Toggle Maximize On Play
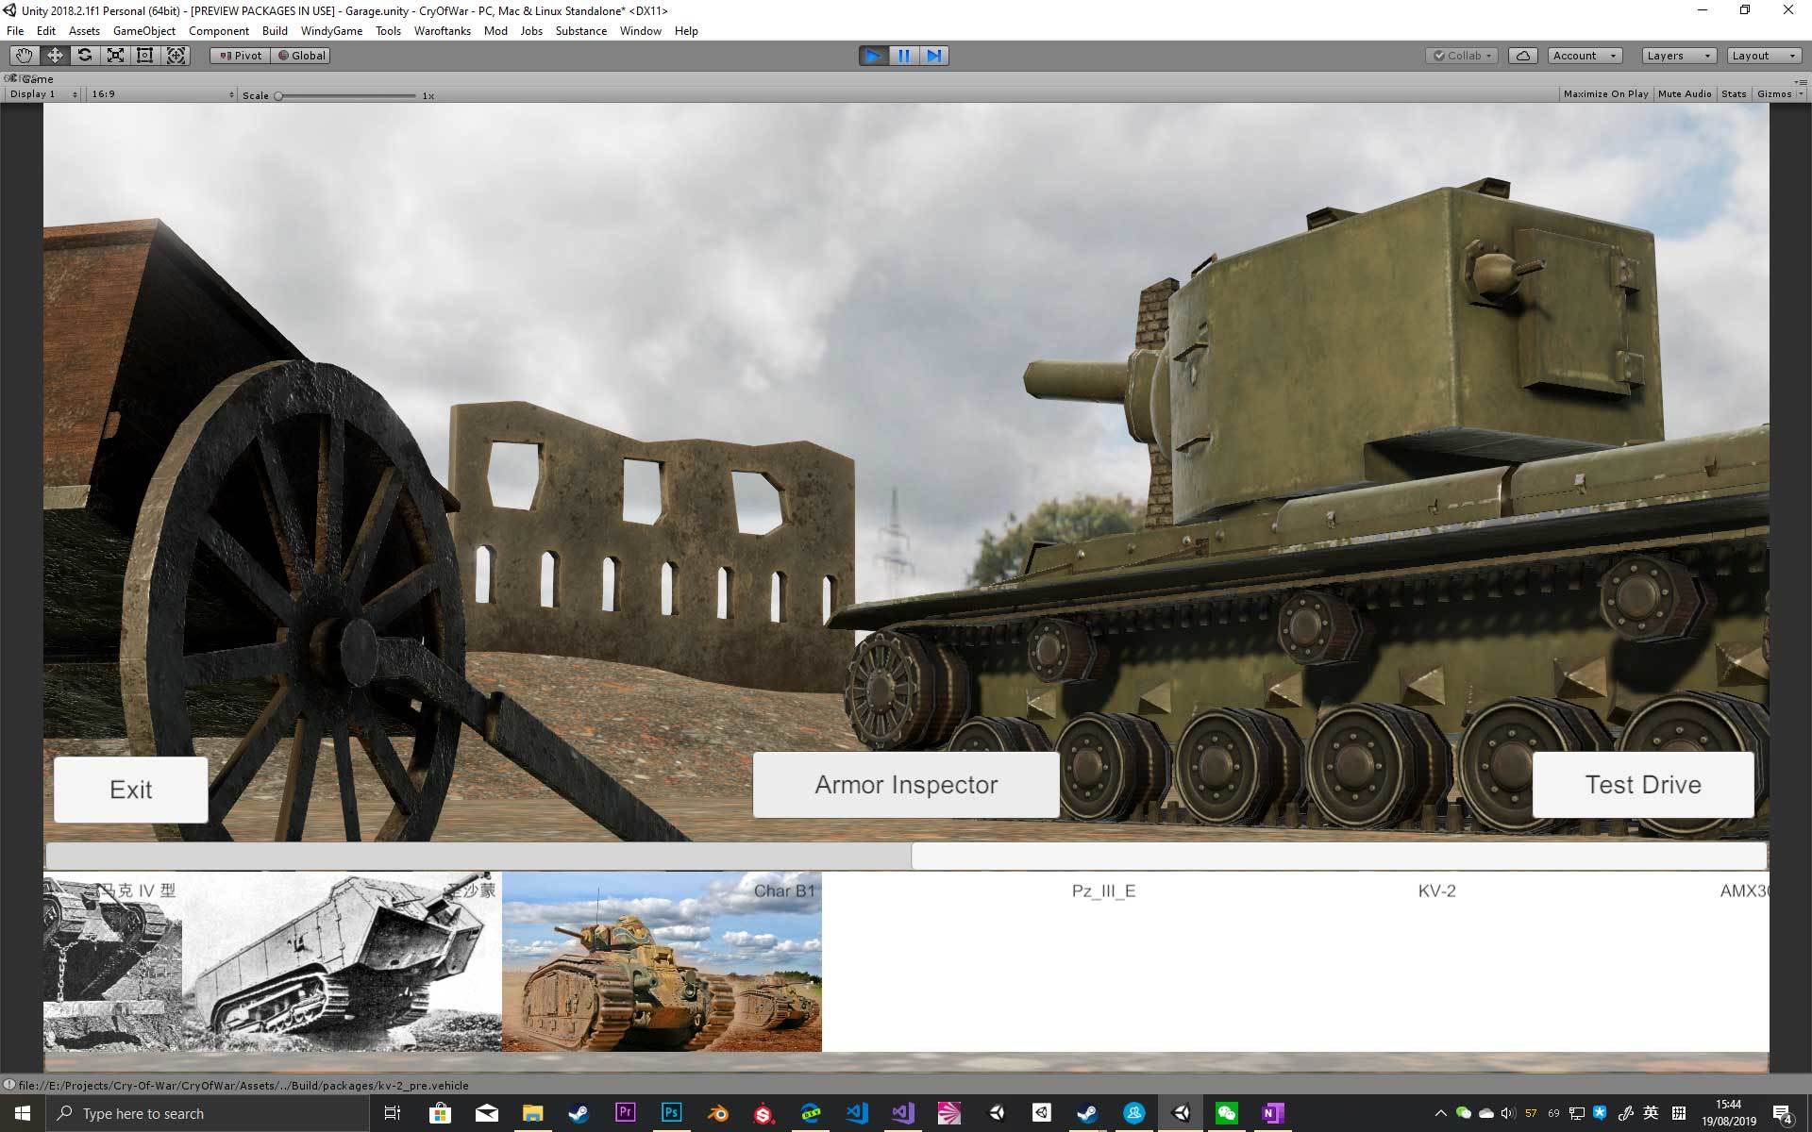The height and width of the screenshot is (1132, 1812). pos(1605,94)
